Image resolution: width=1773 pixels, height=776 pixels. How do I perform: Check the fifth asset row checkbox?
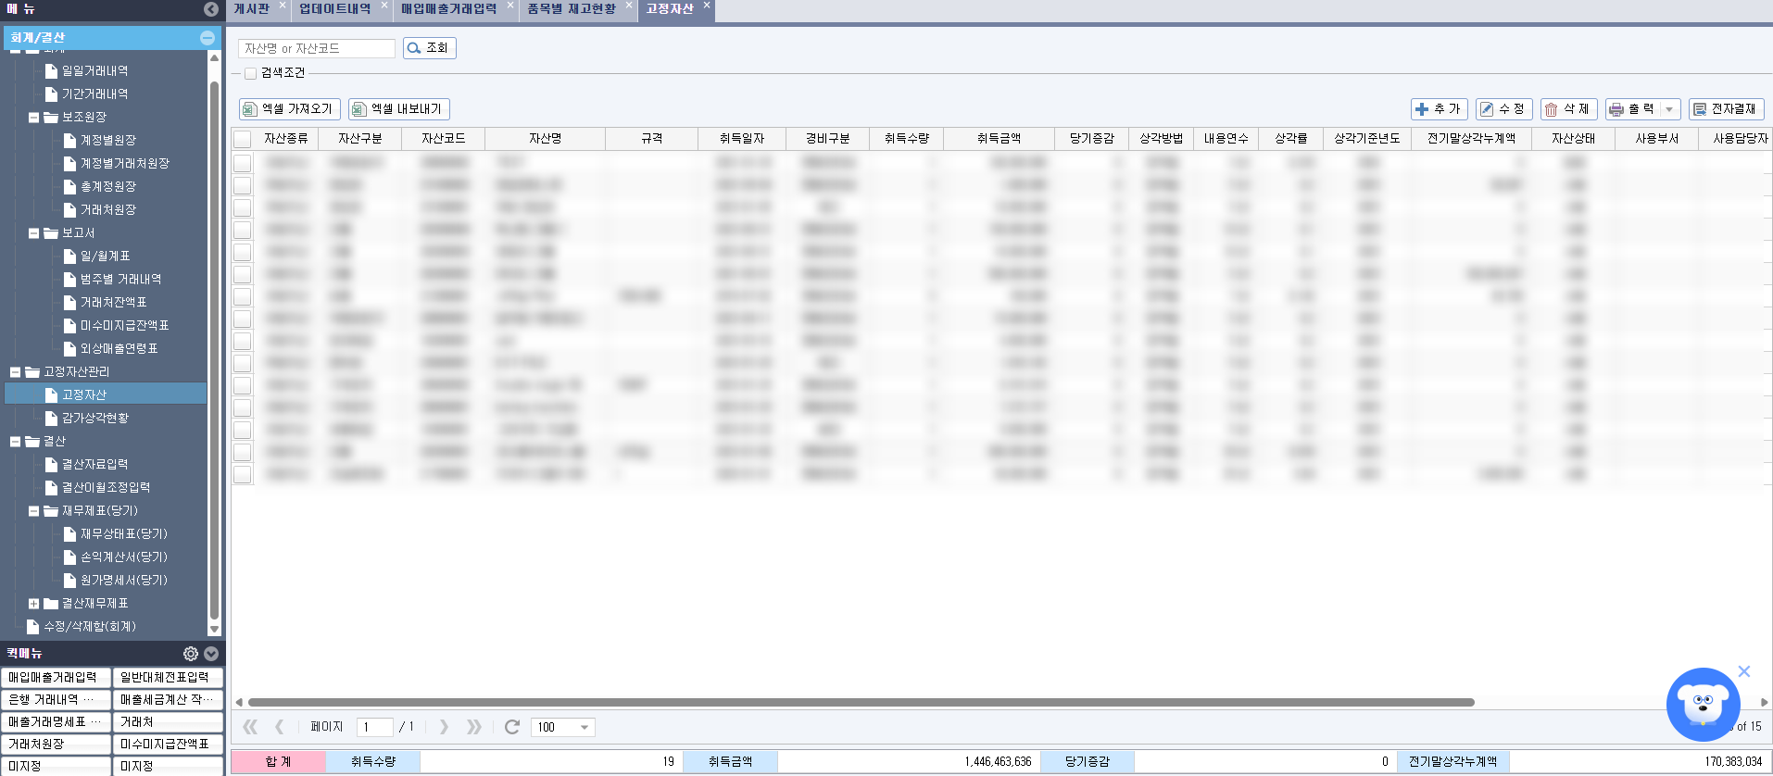pyautogui.click(x=243, y=252)
